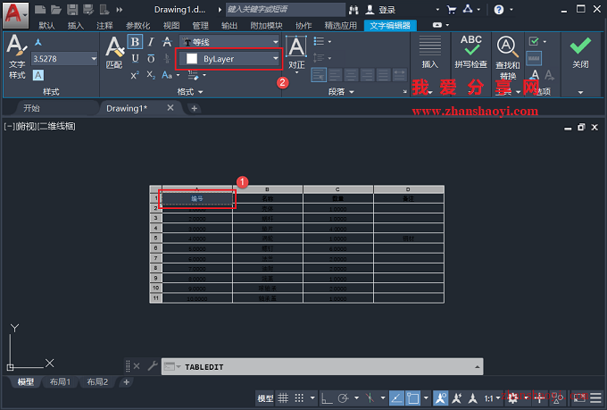Open the annotation scale 1:1 dropdown
The width and height of the screenshot is (607, 410).
click(492, 398)
